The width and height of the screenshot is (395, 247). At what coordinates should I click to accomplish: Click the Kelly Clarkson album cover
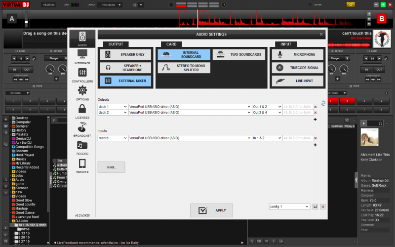(x=369, y=137)
